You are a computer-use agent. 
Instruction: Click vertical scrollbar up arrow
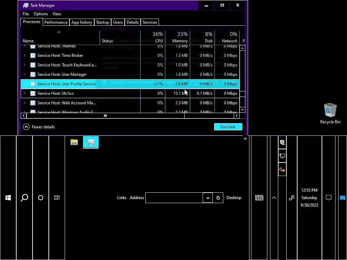(243, 48)
